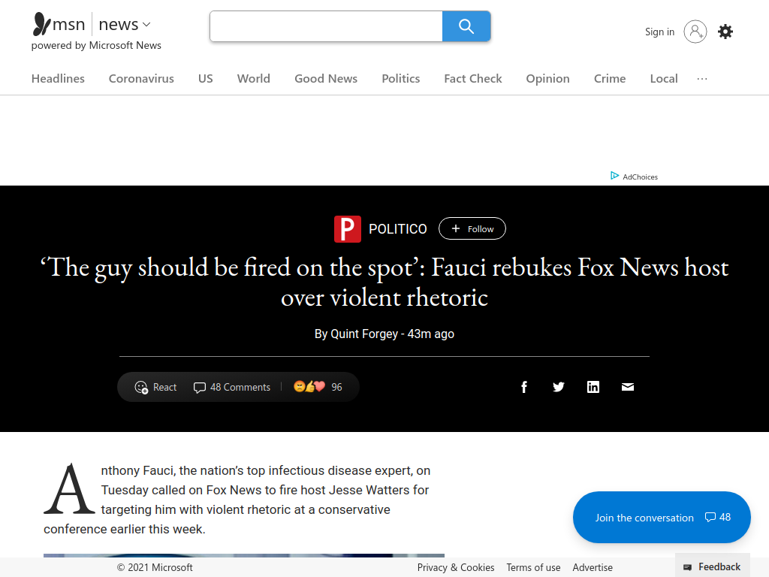Screen dimensions: 769x577
Task: Share the article on LinkedIn
Action: point(593,387)
